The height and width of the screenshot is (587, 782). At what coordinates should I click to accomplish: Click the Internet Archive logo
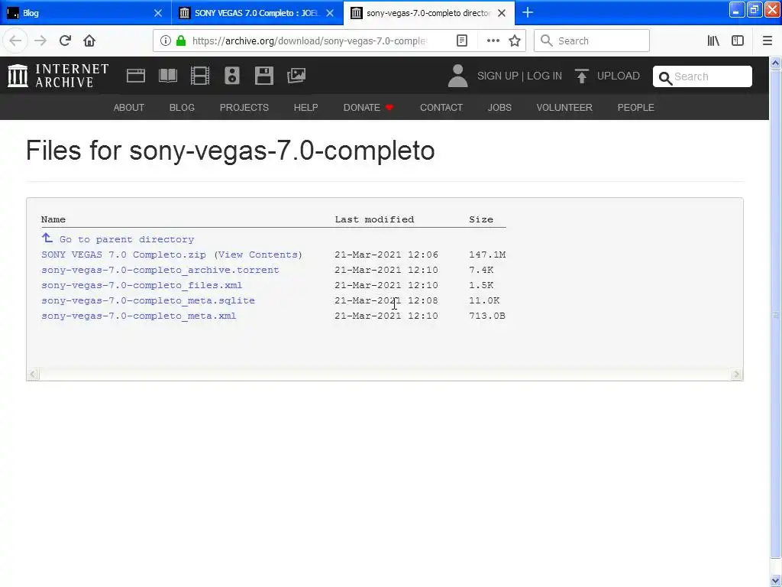click(58, 76)
